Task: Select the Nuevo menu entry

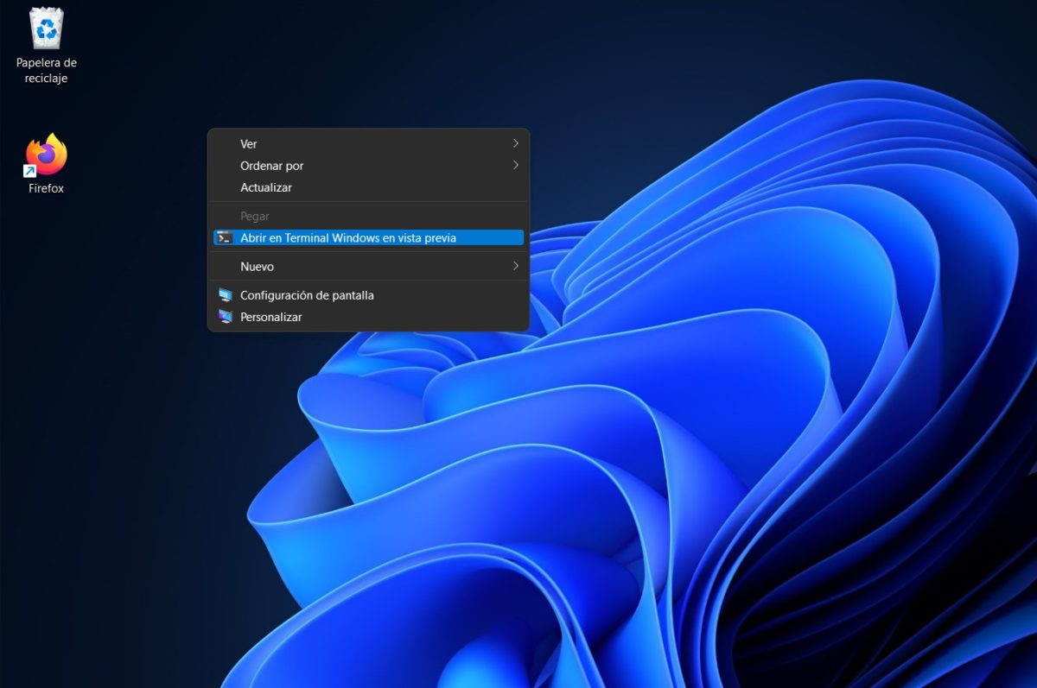Action: click(257, 267)
